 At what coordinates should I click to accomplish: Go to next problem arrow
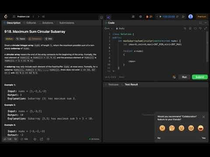pyautogui.click(x=38, y=17)
